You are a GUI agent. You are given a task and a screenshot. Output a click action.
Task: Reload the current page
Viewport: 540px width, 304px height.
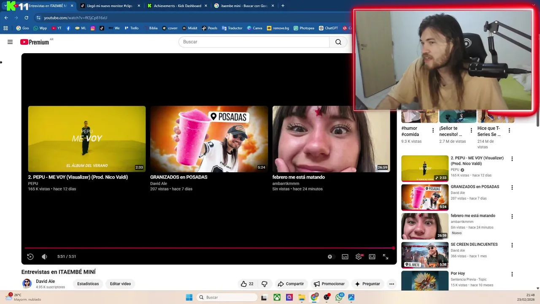pyautogui.click(x=26, y=18)
